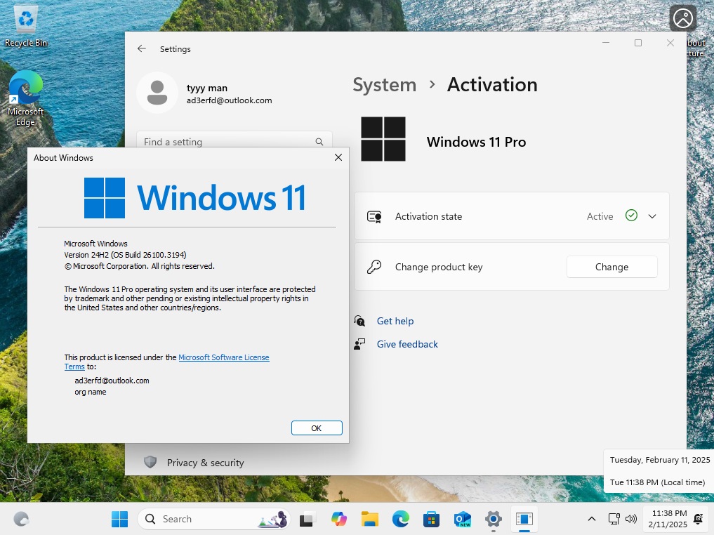The image size is (714, 535).
Task: Open Outlook from the taskbar
Action: pyautogui.click(x=463, y=519)
